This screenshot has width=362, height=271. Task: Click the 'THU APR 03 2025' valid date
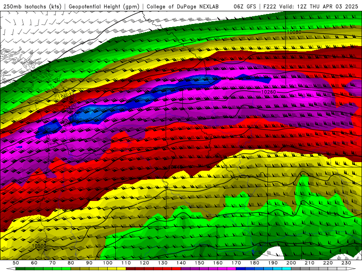pyautogui.click(x=334, y=6)
